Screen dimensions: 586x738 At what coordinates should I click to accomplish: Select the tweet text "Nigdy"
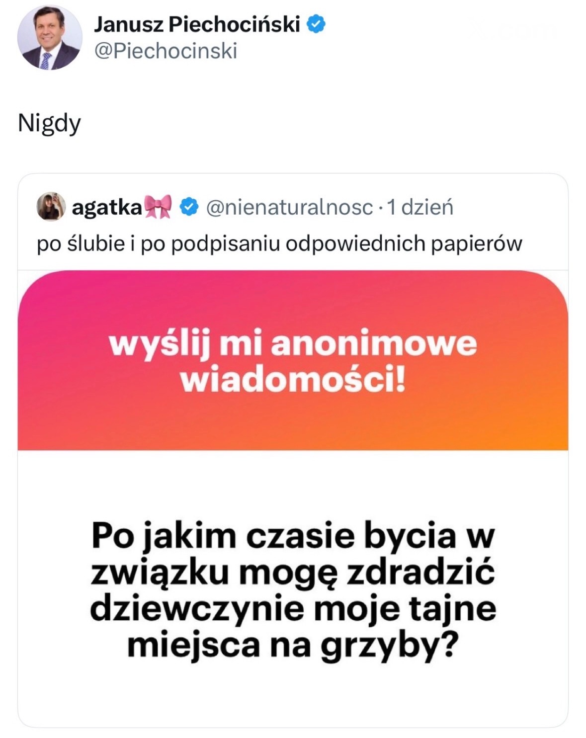[49, 123]
